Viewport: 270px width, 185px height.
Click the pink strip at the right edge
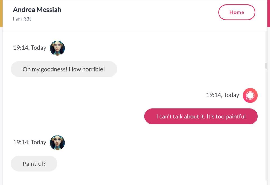[268, 13]
